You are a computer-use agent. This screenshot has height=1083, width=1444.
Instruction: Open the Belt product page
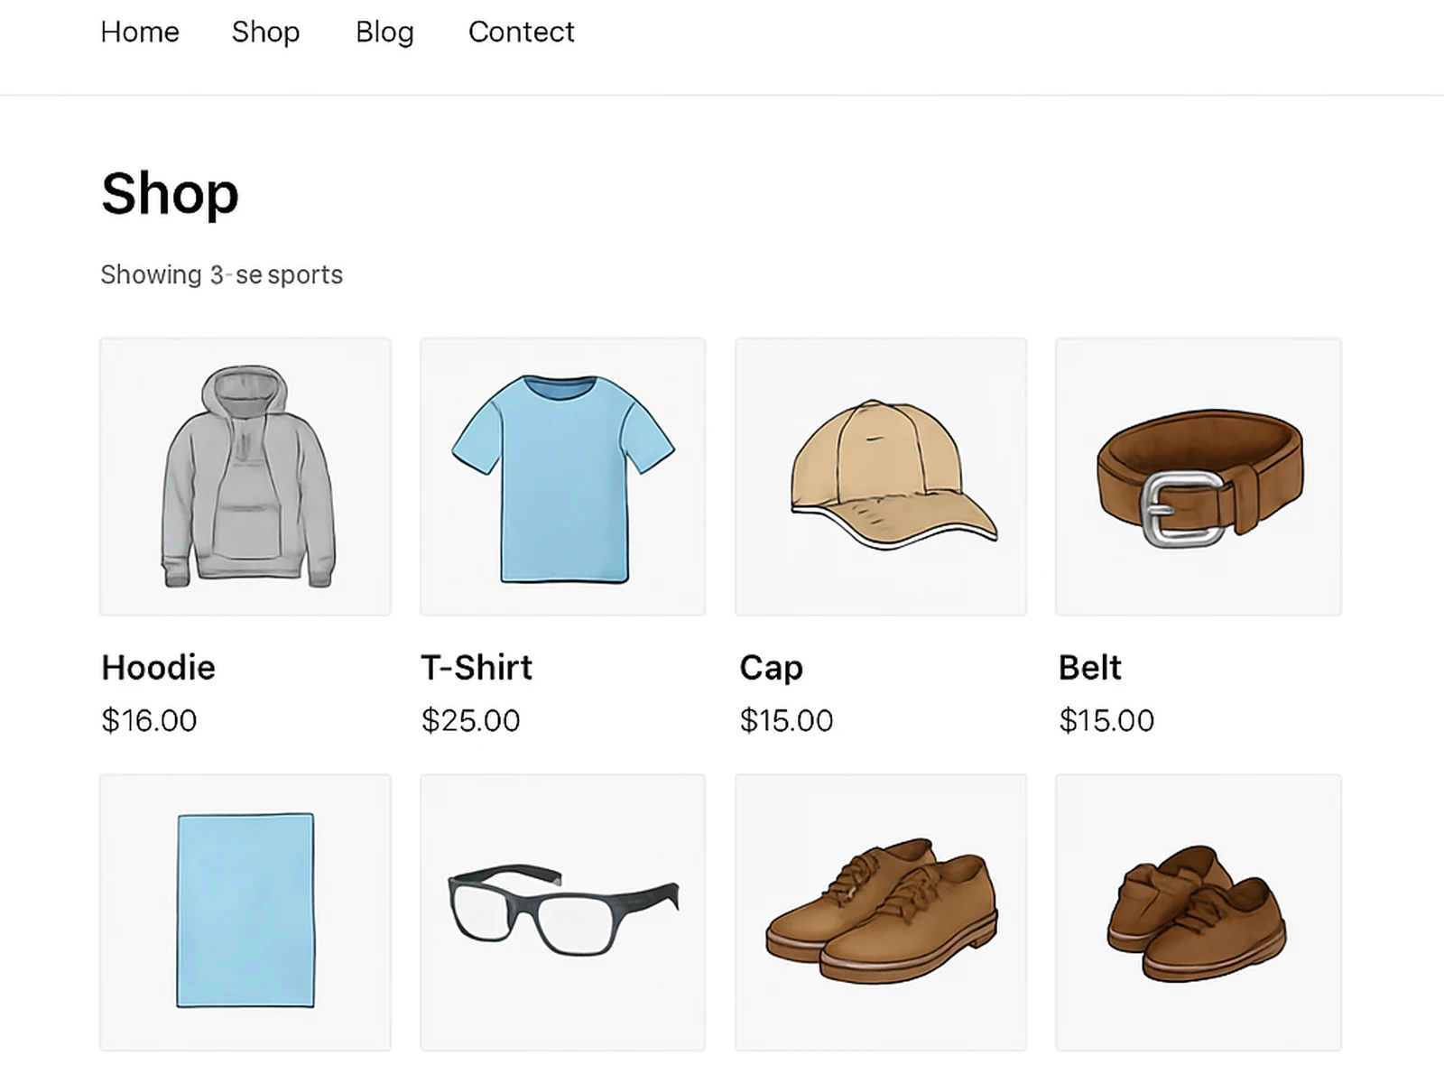1089,668
